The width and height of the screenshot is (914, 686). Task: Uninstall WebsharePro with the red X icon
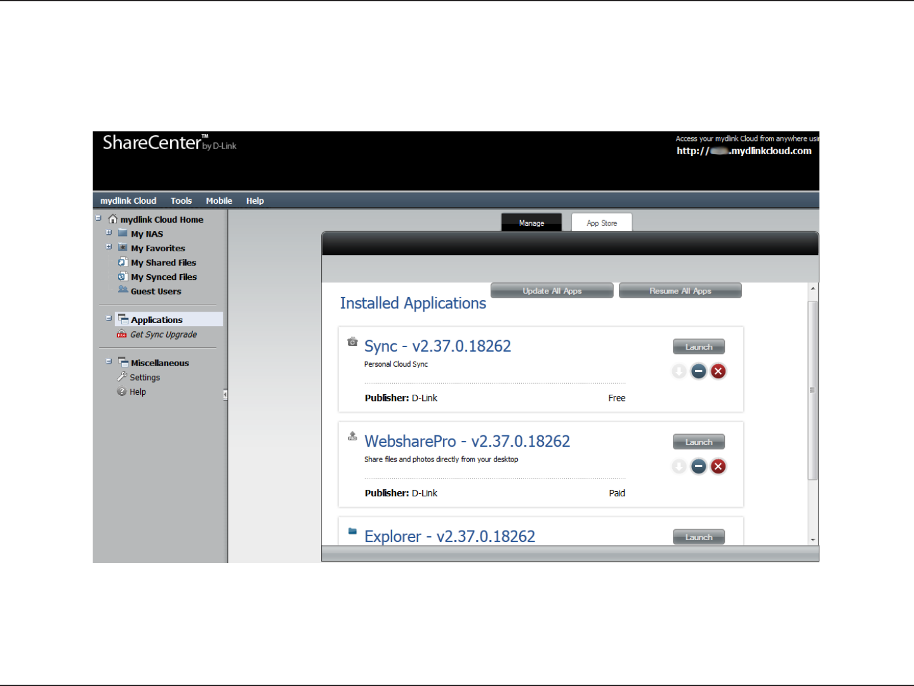719,466
